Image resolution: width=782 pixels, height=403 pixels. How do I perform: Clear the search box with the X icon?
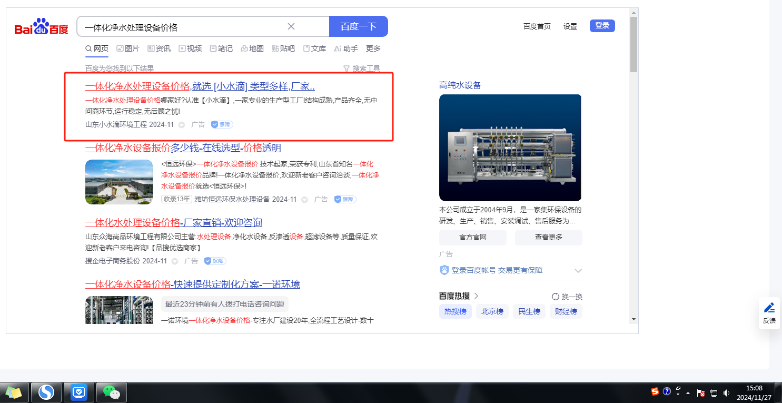click(291, 26)
